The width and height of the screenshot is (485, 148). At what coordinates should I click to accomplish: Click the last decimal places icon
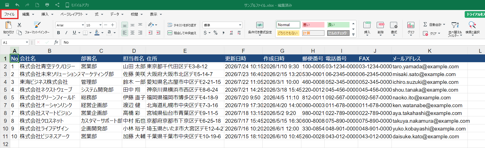239,33
